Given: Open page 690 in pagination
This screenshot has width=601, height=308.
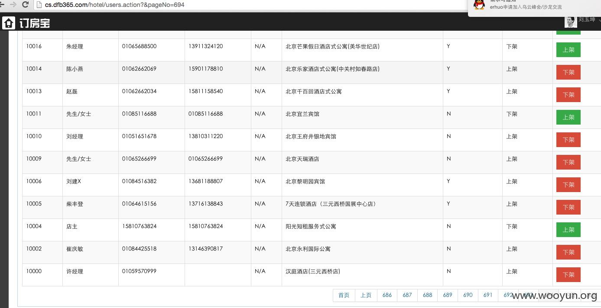Looking at the screenshot, I should [468, 295].
